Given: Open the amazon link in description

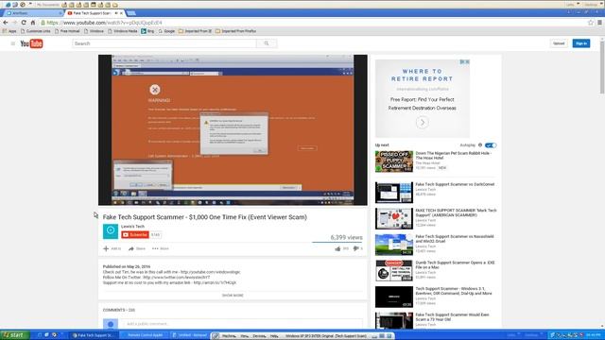Looking at the screenshot, I should click(215, 282).
